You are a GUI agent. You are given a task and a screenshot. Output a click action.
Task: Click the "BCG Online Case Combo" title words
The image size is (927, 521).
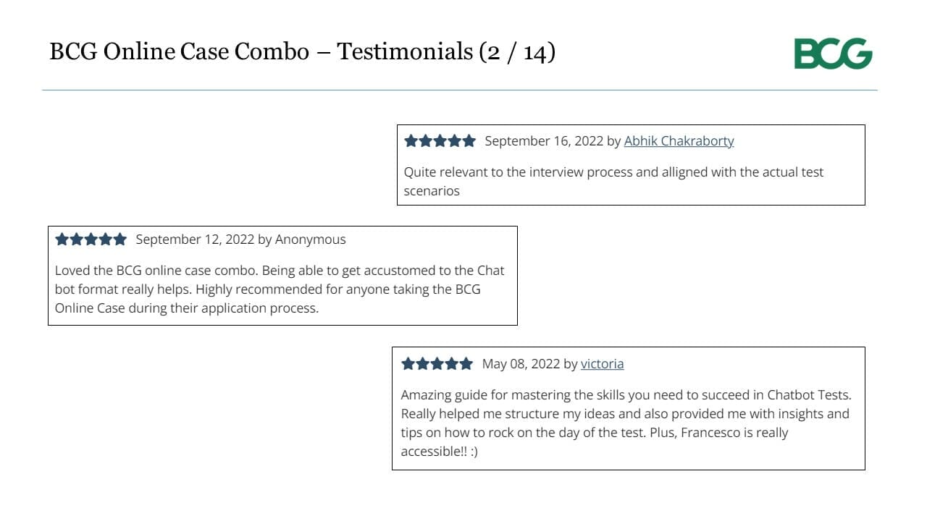point(179,51)
